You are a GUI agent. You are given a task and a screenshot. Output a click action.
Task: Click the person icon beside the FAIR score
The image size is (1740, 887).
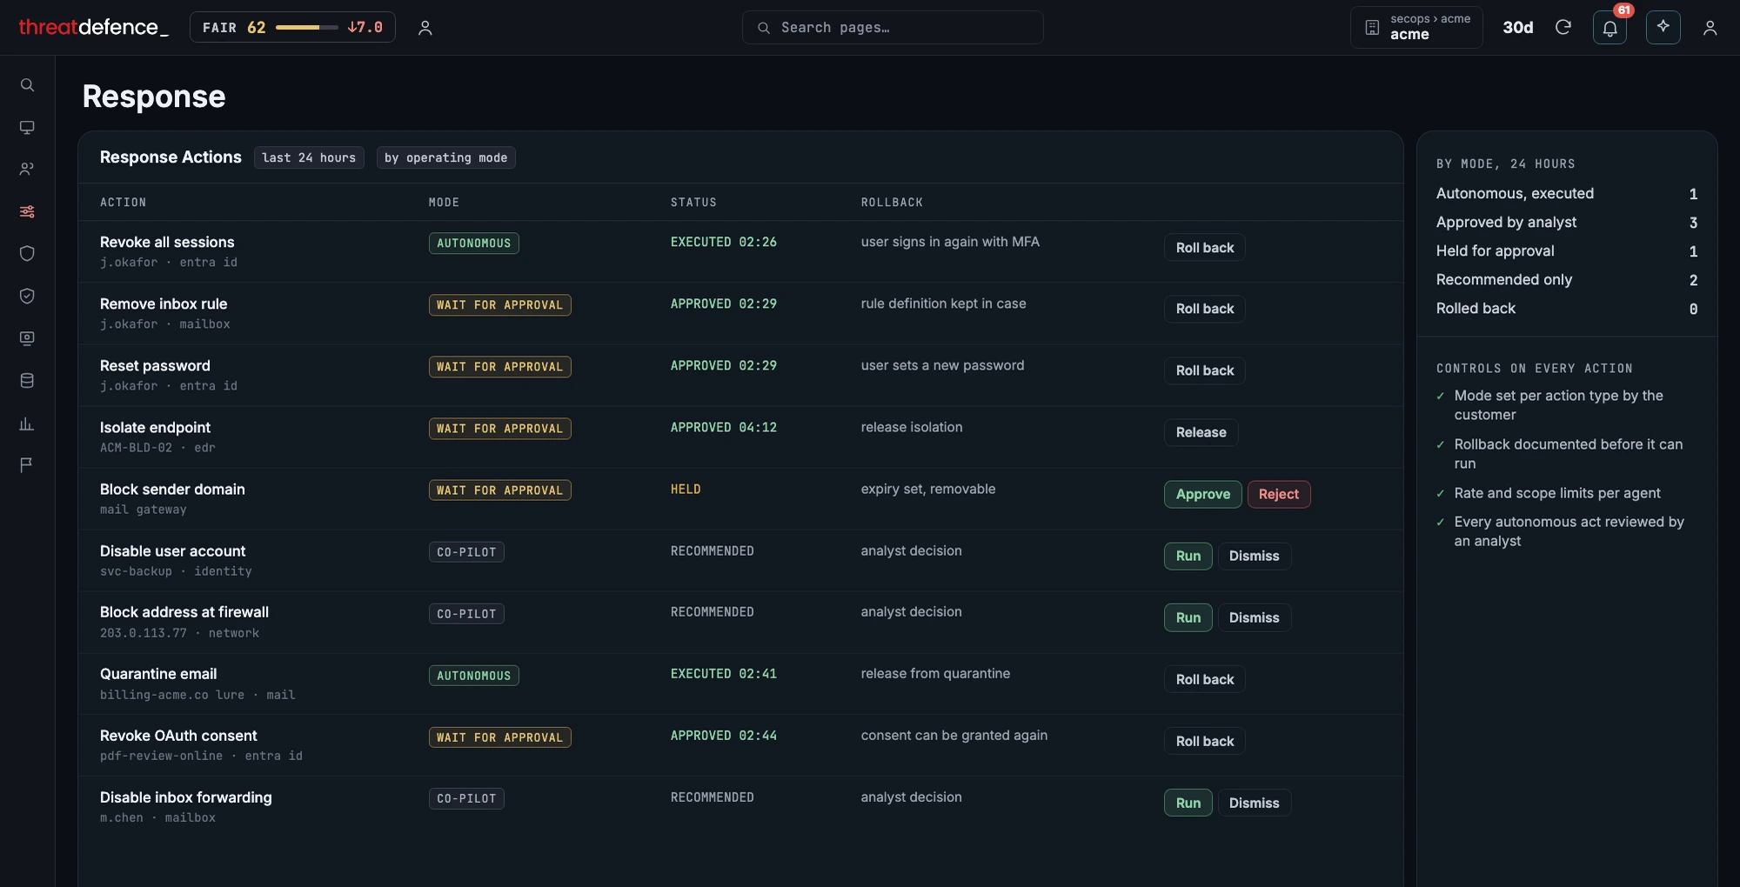425,28
